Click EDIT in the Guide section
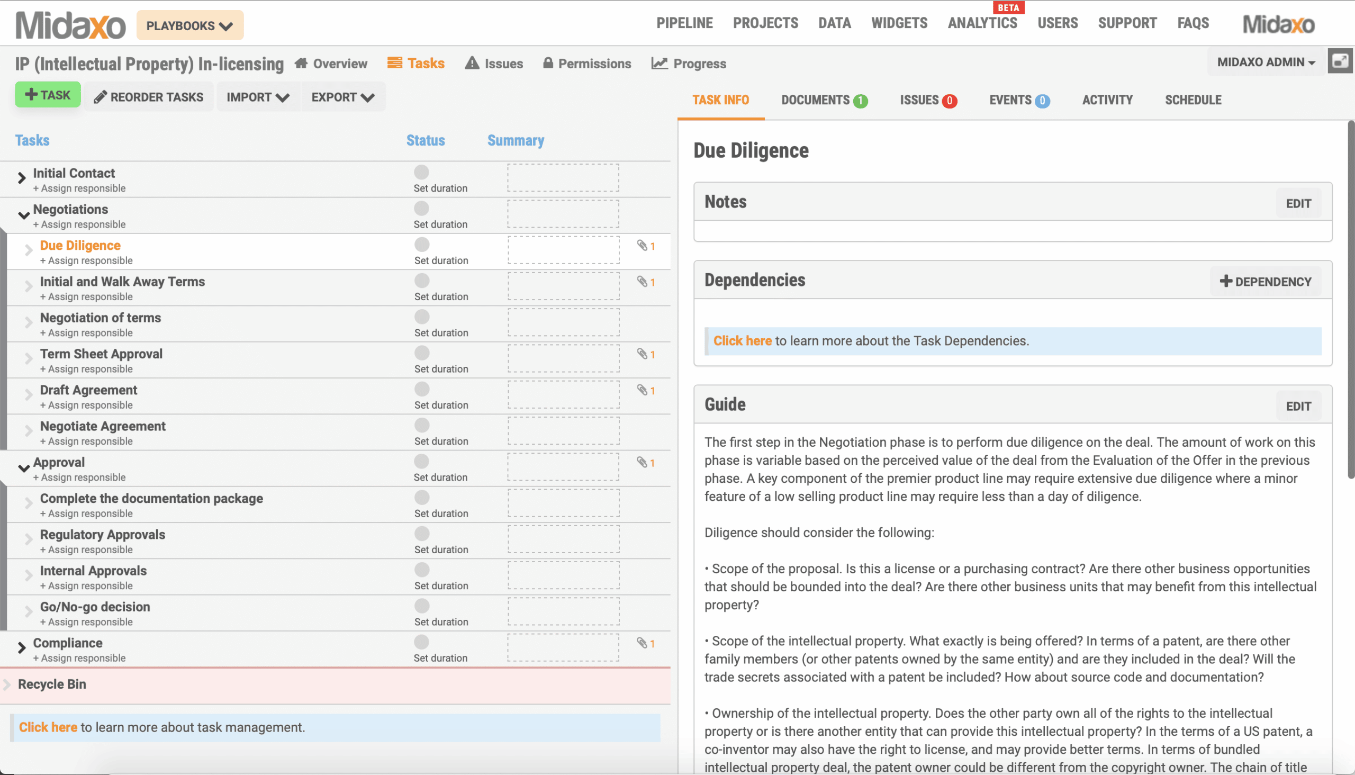 pyautogui.click(x=1298, y=406)
